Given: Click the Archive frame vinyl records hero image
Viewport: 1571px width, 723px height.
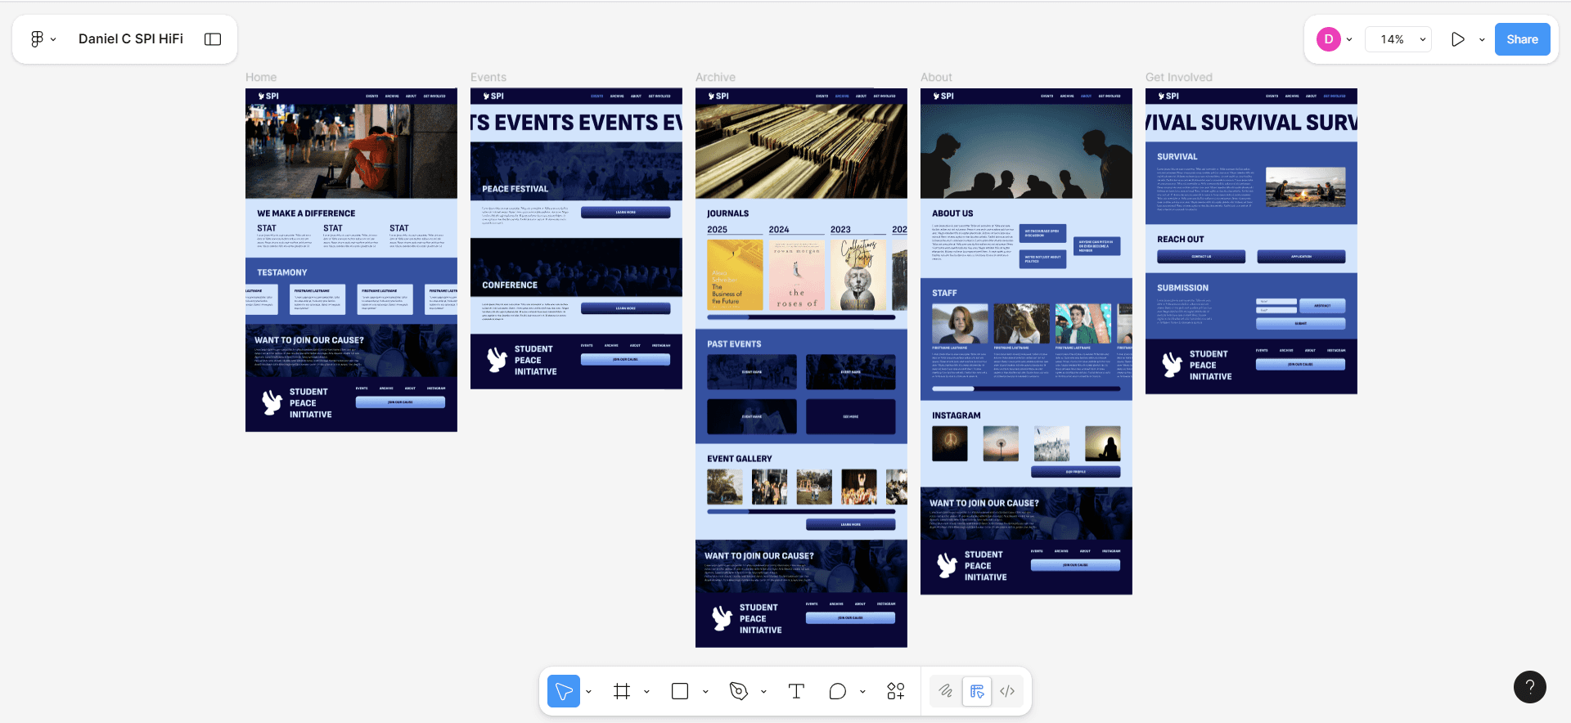Looking at the screenshot, I should coord(801,151).
